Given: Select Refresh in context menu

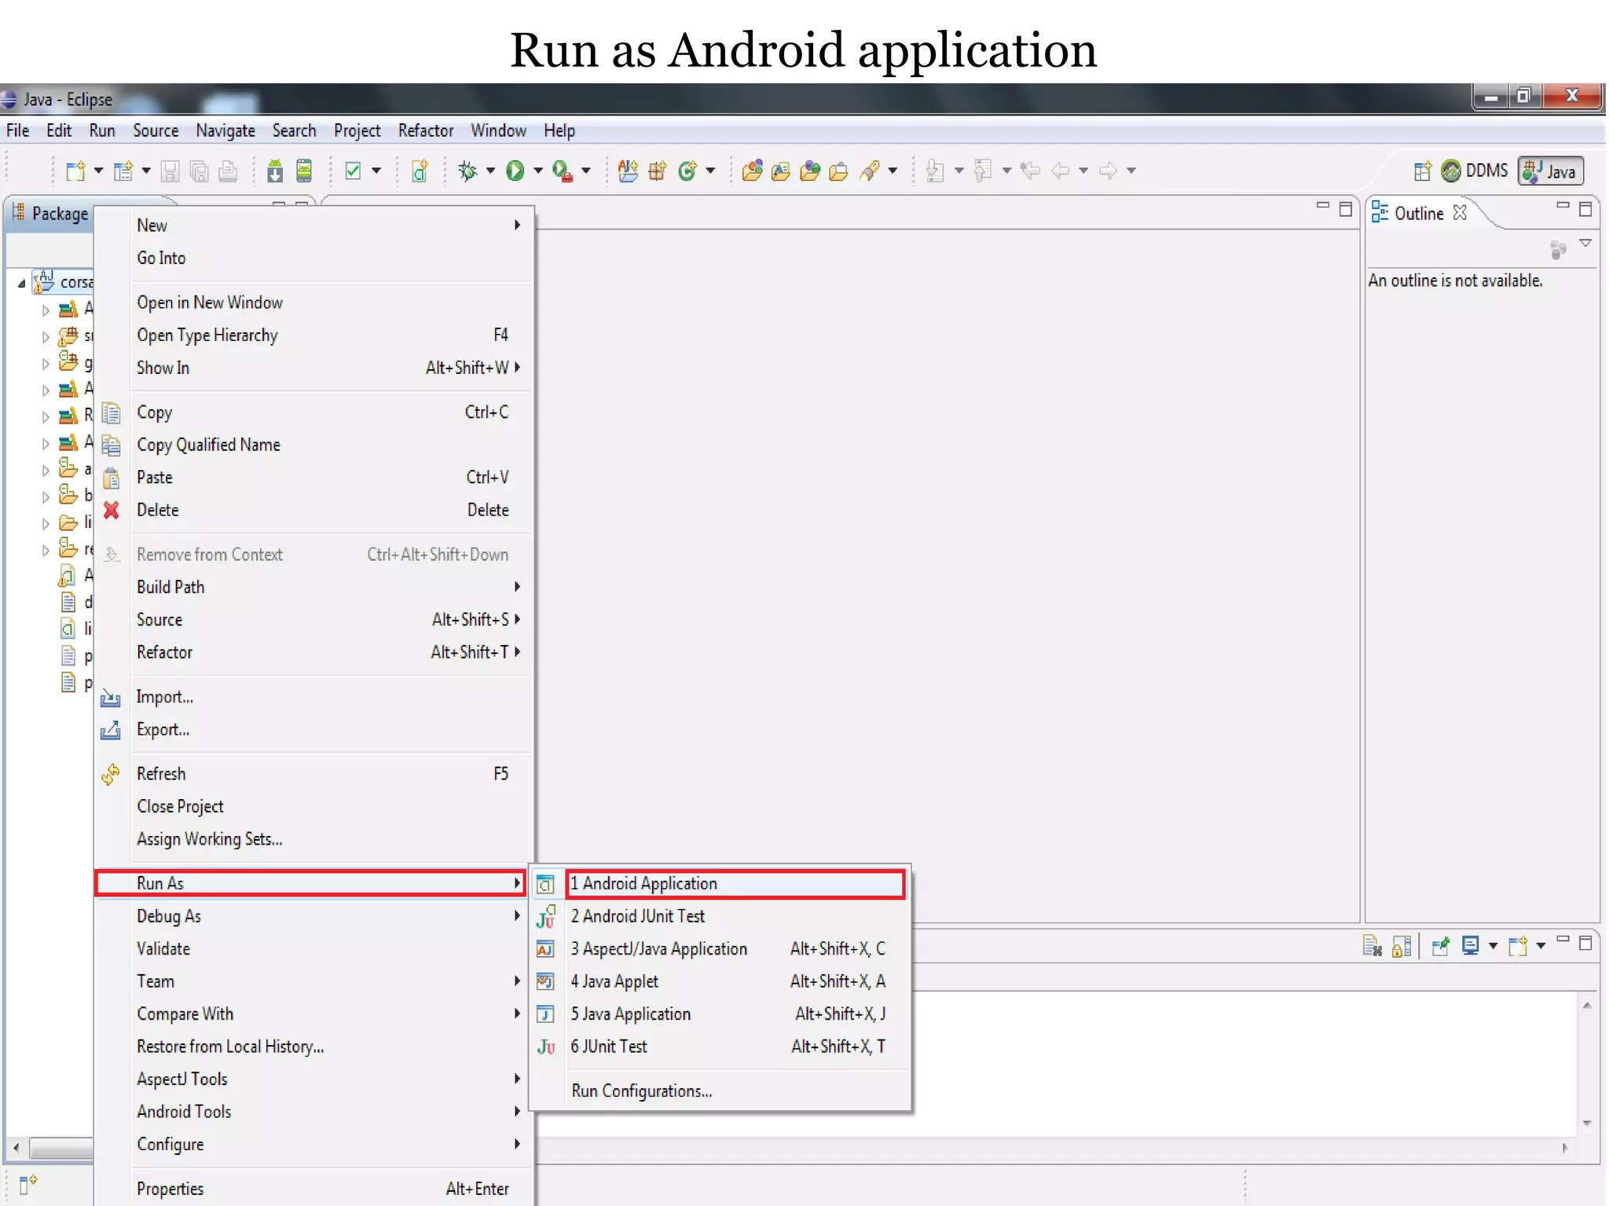Looking at the screenshot, I should tap(314, 774).
